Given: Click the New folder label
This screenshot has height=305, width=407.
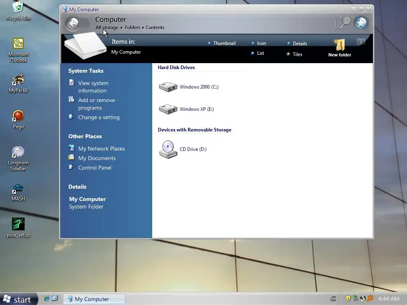Looking at the screenshot, I should pos(339,55).
